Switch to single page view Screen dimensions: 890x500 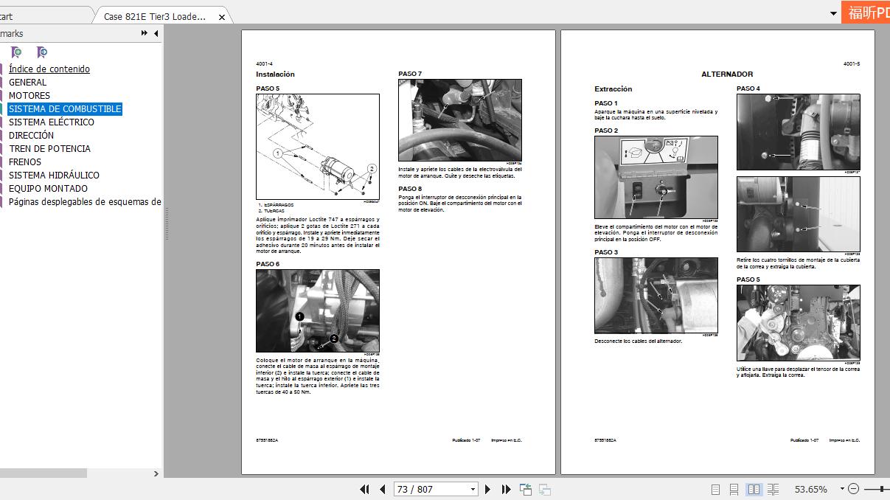click(714, 489)
